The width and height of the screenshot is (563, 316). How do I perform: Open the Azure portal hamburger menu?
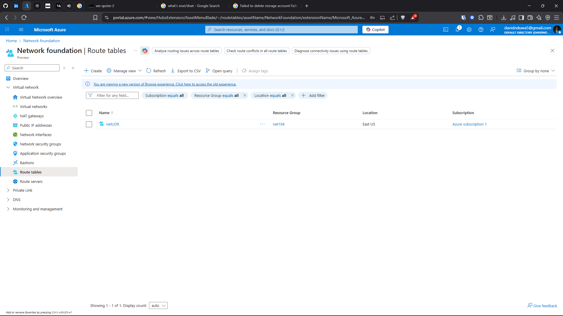tap(21, 30)
